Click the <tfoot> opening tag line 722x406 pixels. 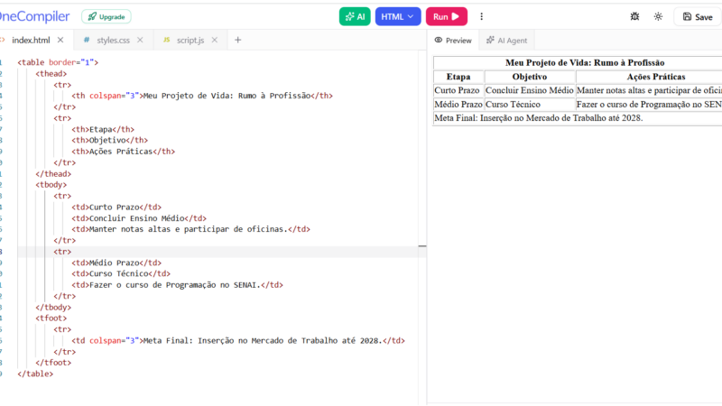51,318
